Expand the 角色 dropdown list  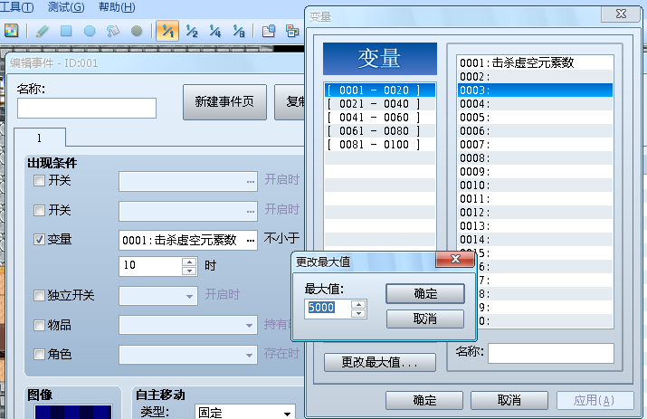[249, 355]
